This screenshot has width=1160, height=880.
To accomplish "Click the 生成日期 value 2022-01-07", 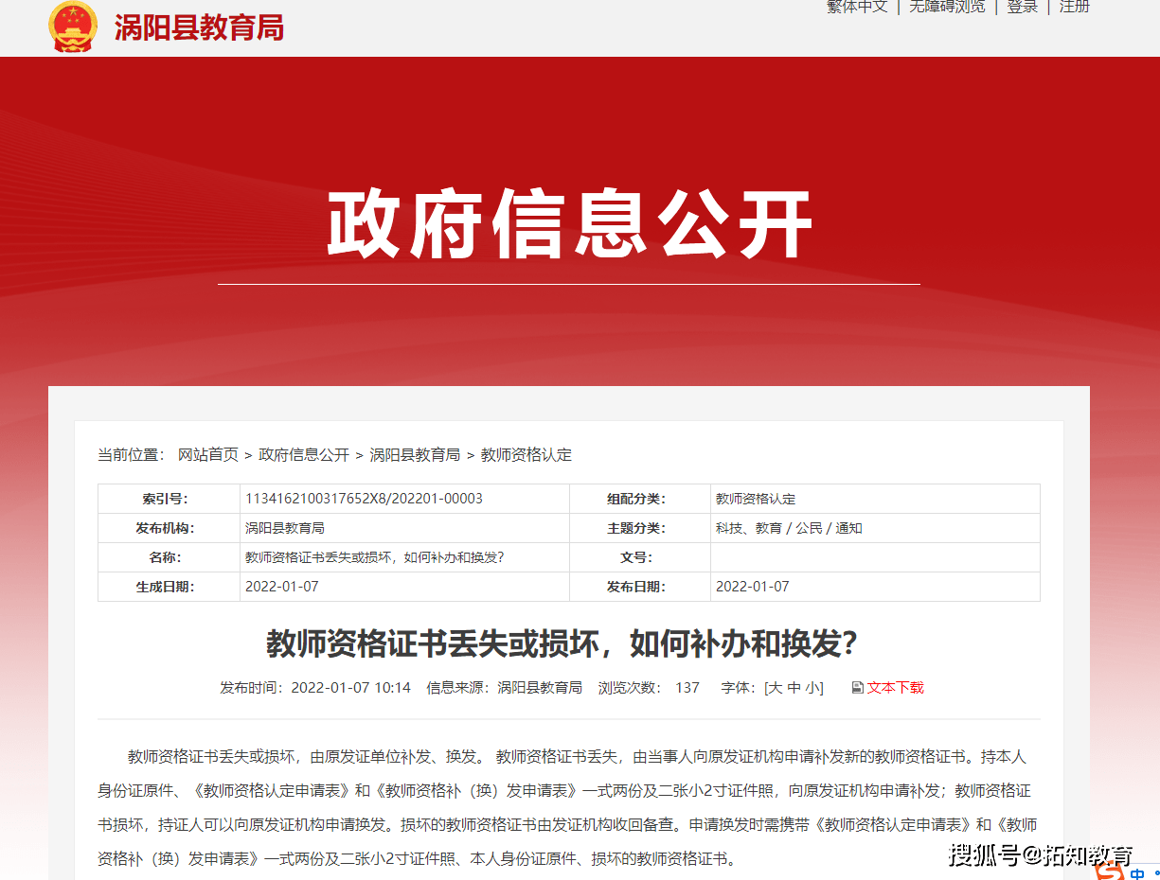I will [x=282, y=587].
